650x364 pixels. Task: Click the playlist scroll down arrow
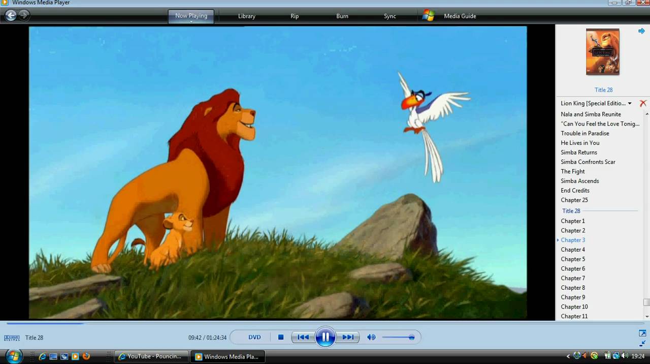click(646, 316)
